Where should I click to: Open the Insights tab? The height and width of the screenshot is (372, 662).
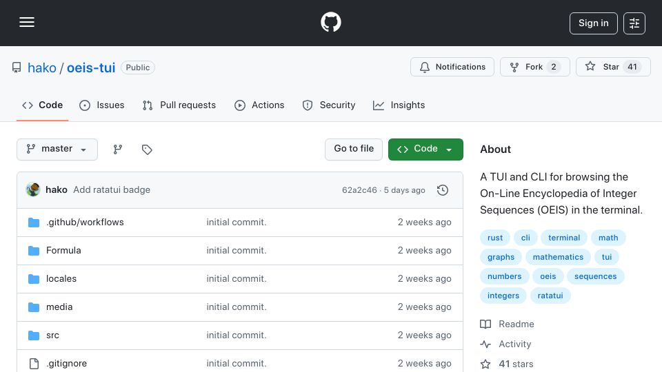[x=399, y=105]
